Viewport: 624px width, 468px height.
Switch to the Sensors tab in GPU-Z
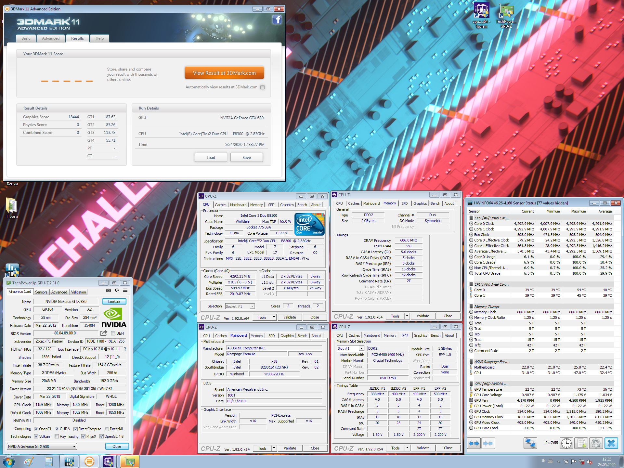click(41, 292)
